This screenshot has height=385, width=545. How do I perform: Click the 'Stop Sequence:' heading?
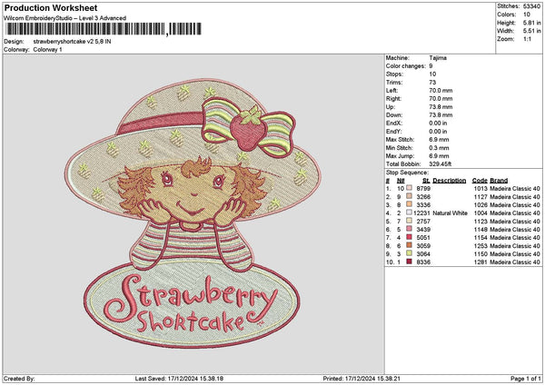(x=407, y=173)
